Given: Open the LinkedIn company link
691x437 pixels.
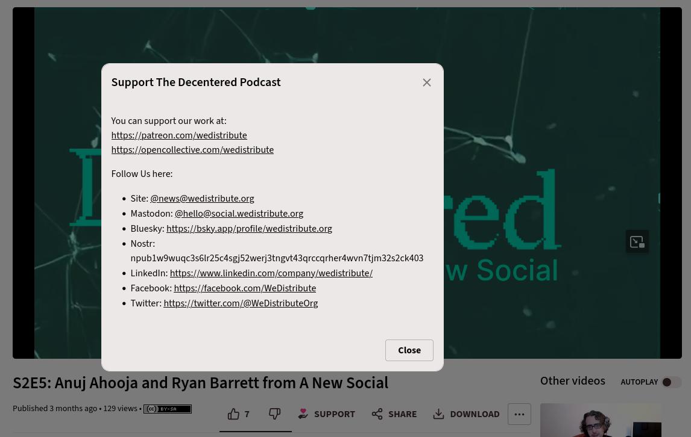Looking at the screenshot, I should [x=271, y=273].
